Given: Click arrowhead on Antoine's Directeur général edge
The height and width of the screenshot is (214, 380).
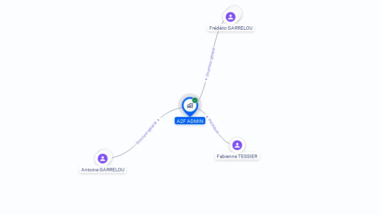Looking at the screenshot, I should tap(158, 120).
